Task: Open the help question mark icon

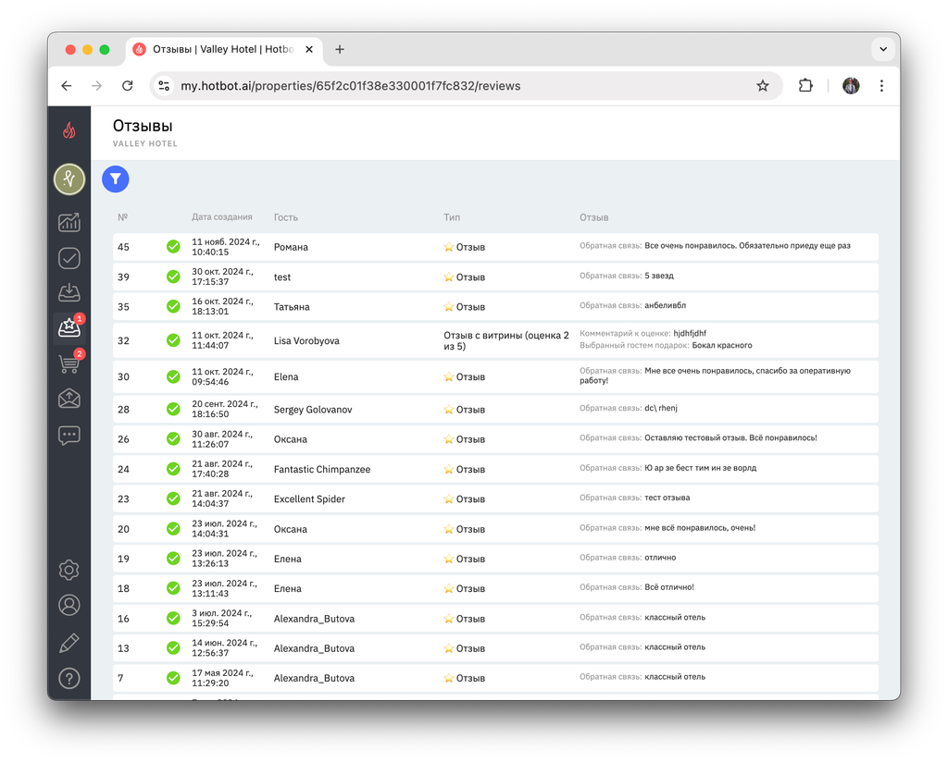Action: click(69, 679)
